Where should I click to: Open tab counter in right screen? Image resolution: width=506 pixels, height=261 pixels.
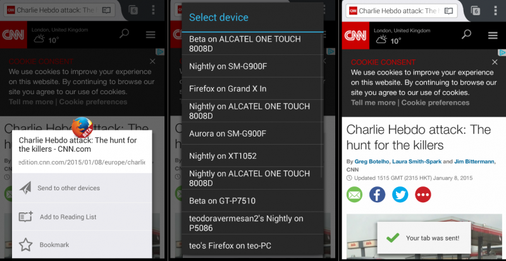[475, 11]
